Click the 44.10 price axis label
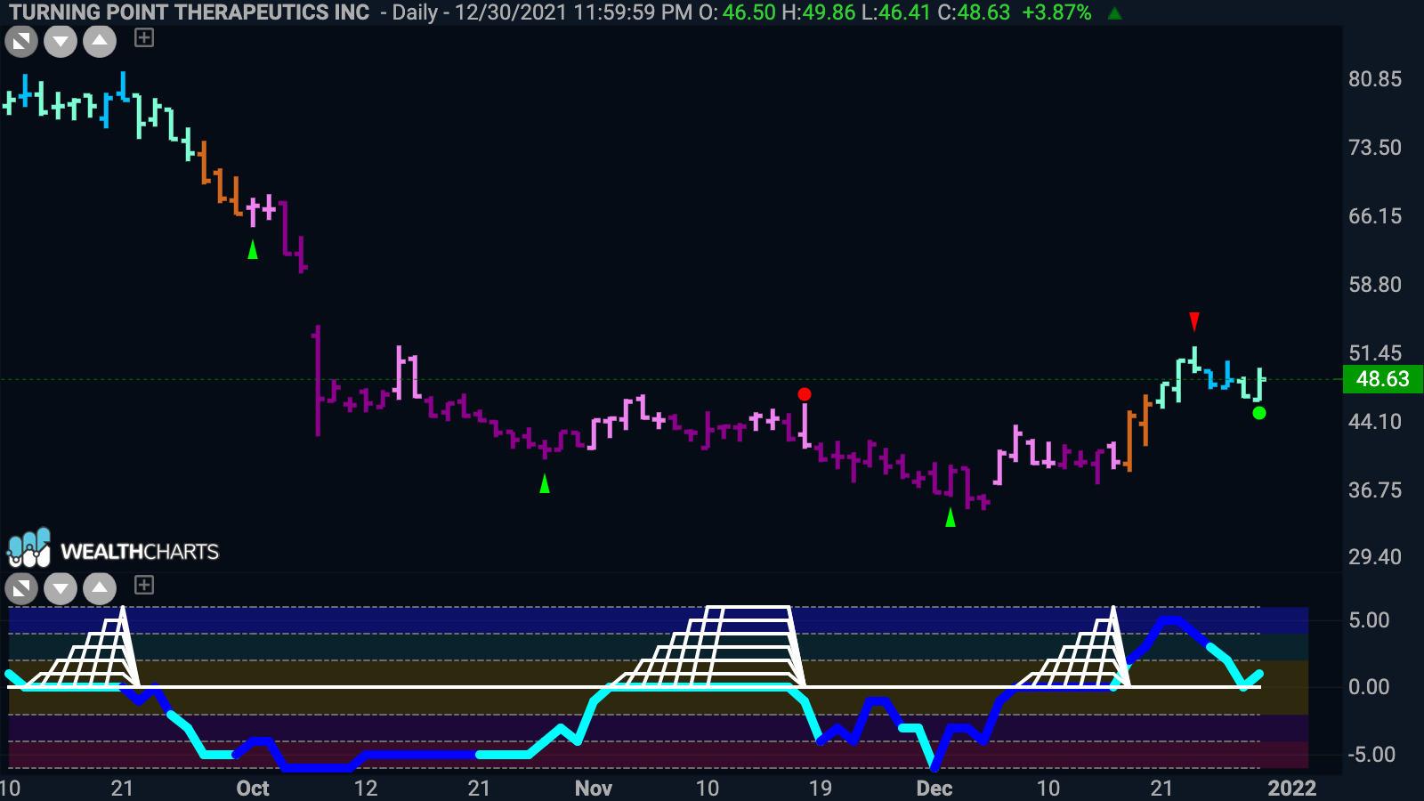Image resolution: width=1424 pixels, height=801 pixels. pos(1374,422)
